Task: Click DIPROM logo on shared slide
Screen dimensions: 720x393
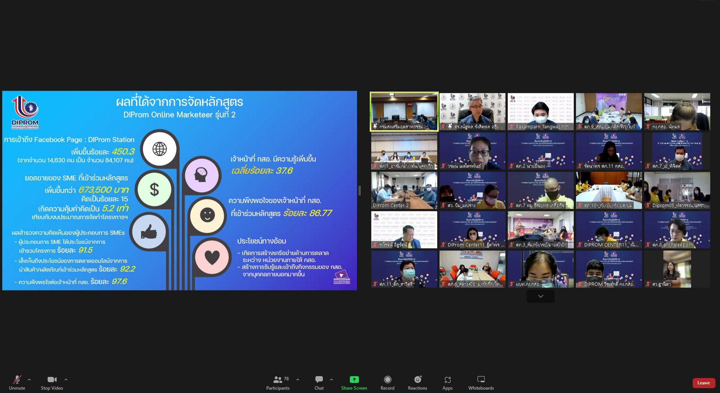Action: 25,111
